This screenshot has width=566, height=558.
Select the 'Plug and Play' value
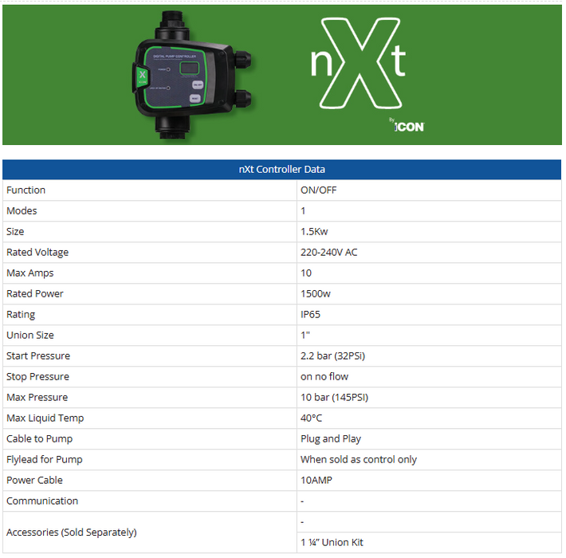[x=331, y=439]
